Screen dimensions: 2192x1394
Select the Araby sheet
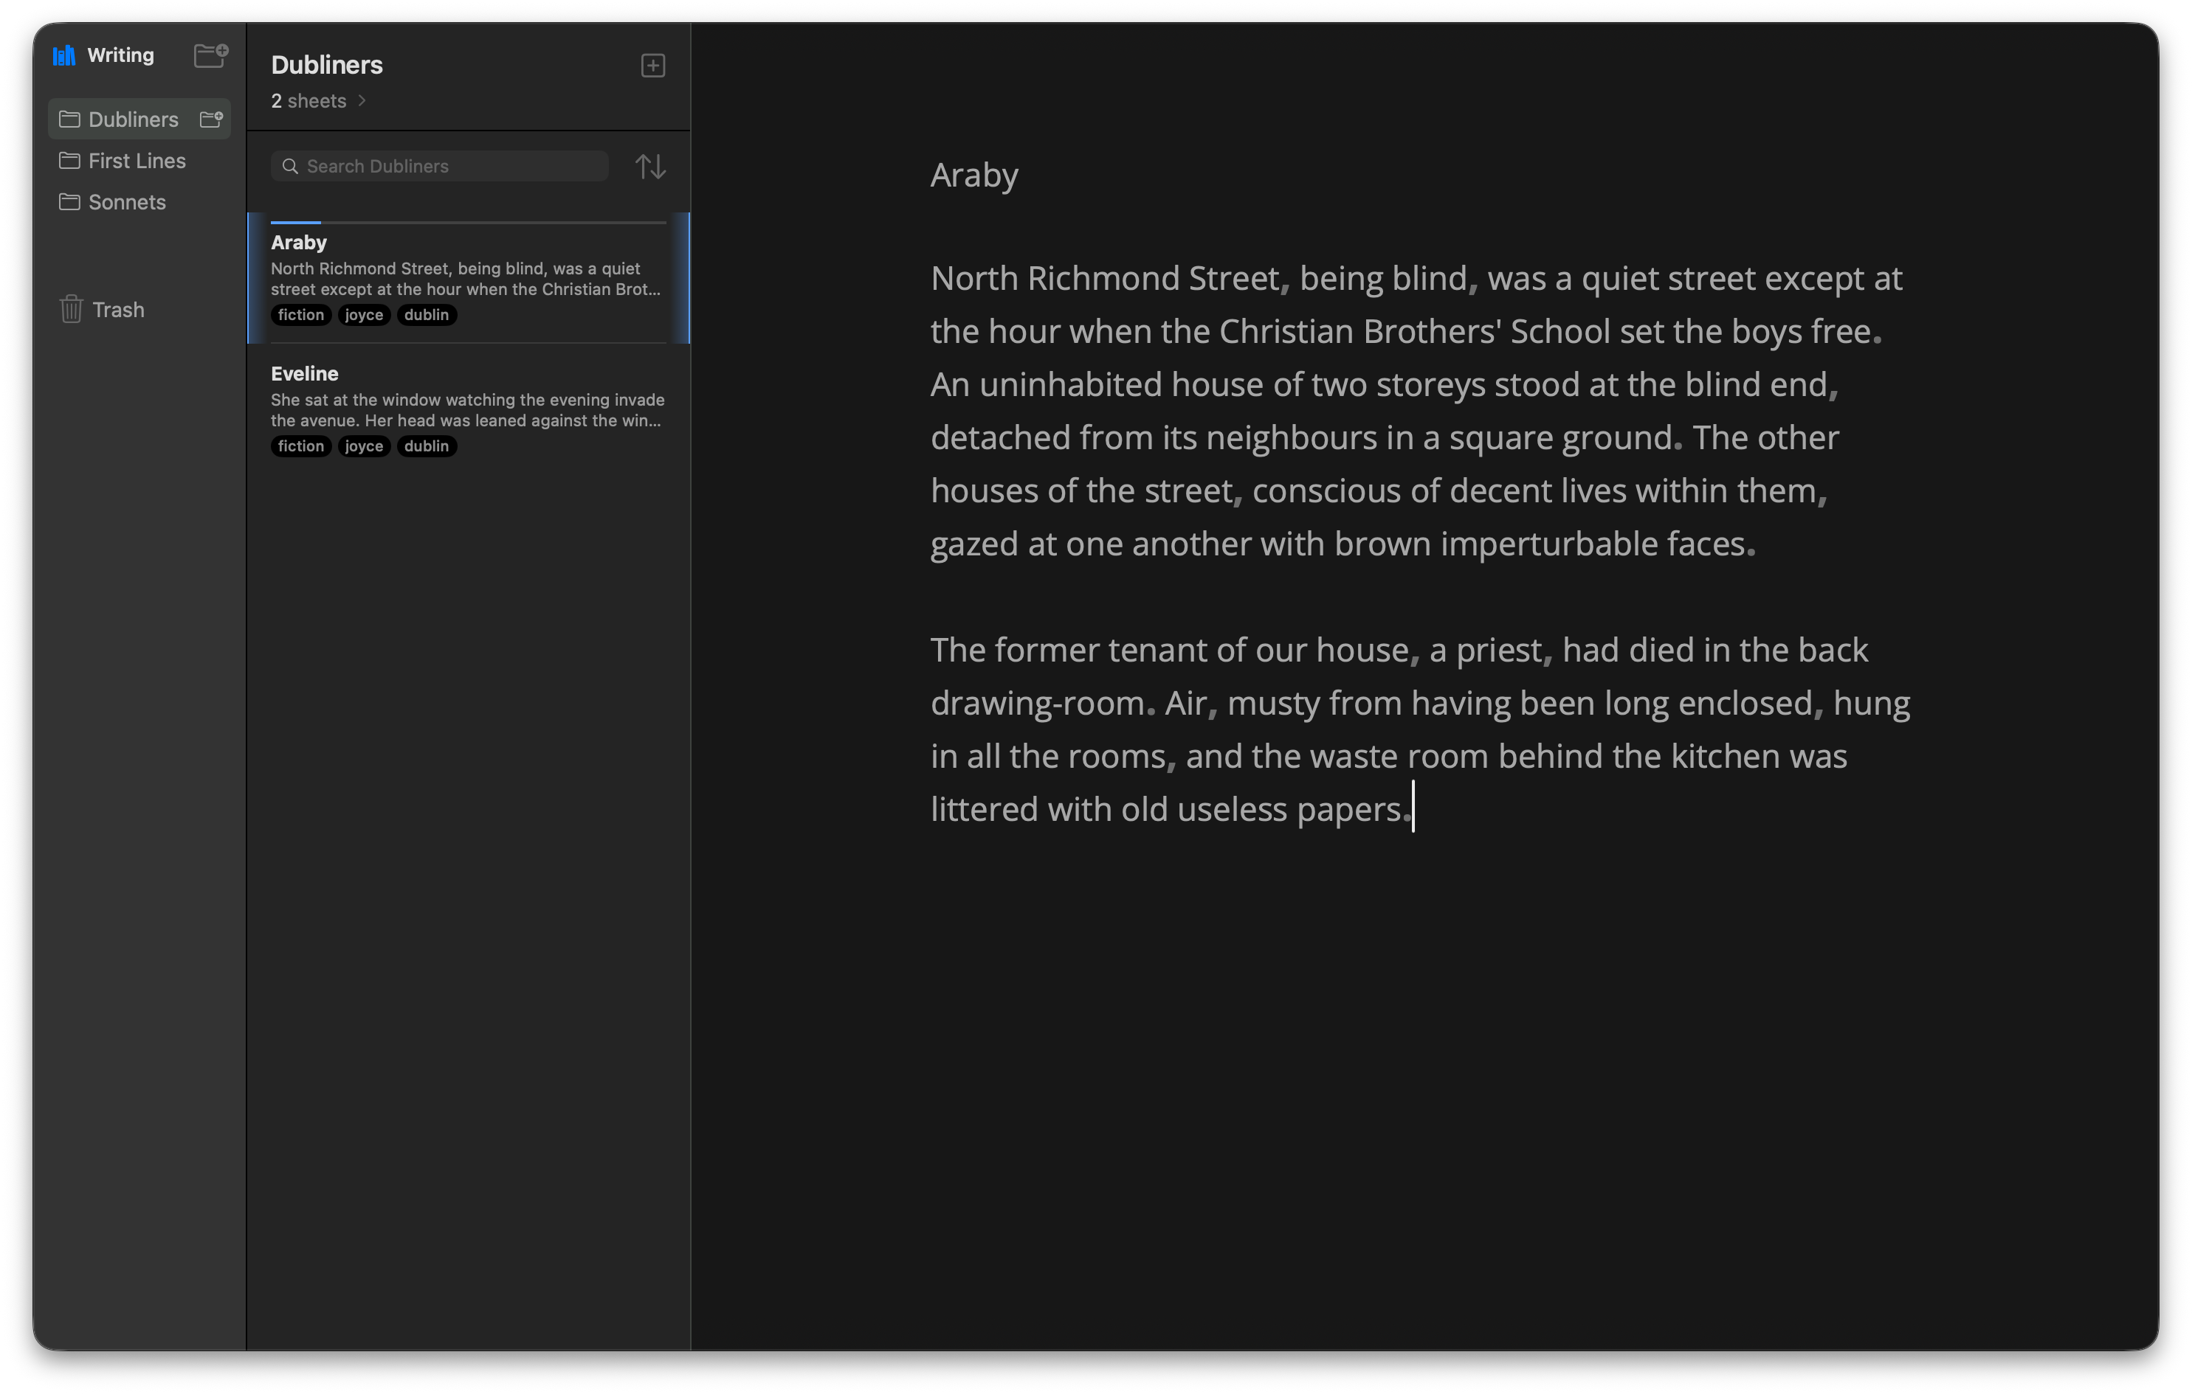469,279
